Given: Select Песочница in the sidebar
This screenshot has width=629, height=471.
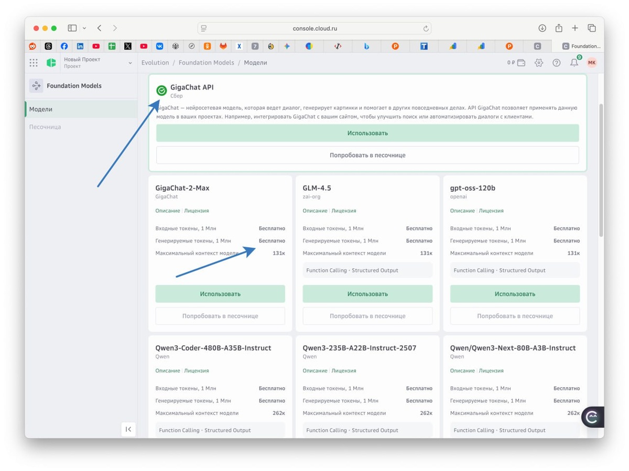Looking at the screenshot, I should click(45, 127).
